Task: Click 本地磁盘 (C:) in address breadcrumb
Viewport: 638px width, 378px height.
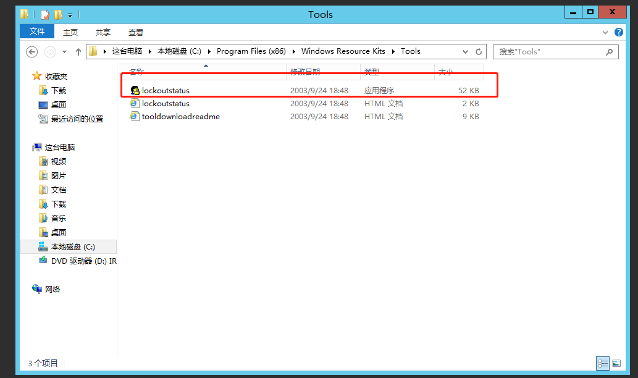Action: (179, 51)
